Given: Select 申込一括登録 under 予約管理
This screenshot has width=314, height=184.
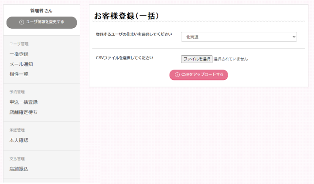Looking at the screenshot, I should (24, 102).
